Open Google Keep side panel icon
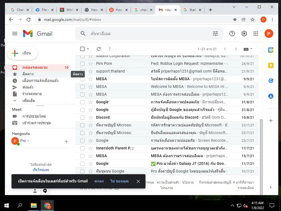Image resolution: width=281 pixels, height=211 pixels. click(x=271, y=65)
